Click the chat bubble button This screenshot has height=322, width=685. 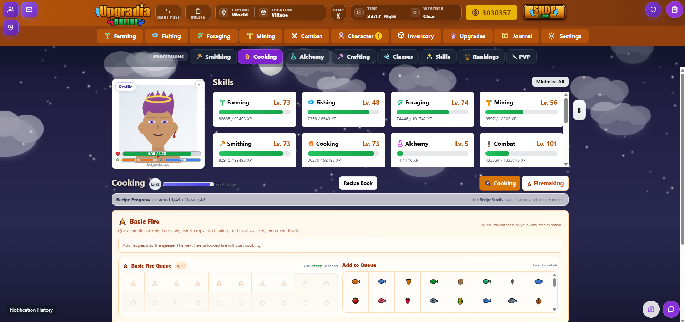(671, 309)
